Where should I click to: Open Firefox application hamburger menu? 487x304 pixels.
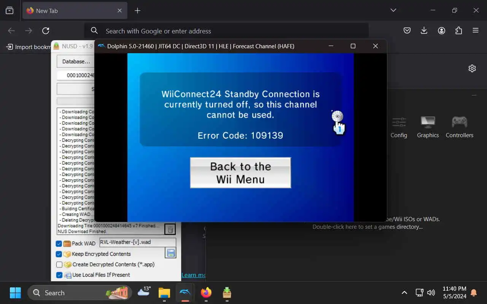[x=476, y=31]
